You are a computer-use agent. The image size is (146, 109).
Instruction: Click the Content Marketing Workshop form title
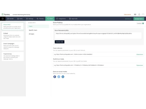click(x=21, y=15)
